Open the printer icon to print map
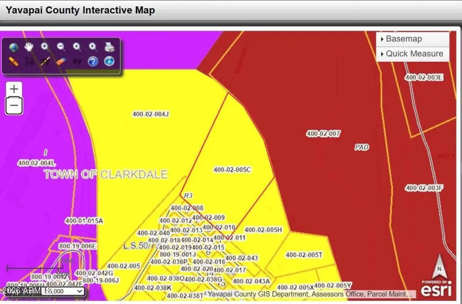This screenshot has height=304, width=462. tap(109, 47)
